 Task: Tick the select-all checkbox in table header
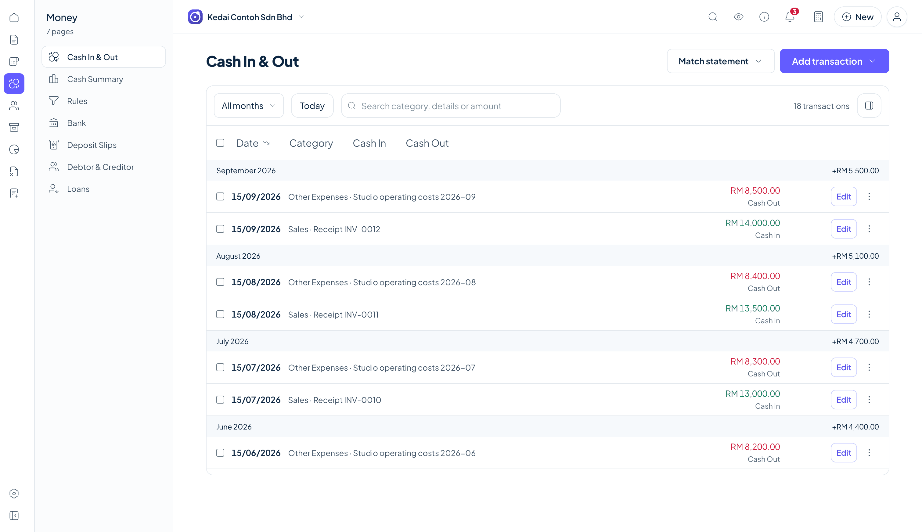click(220, 143)
